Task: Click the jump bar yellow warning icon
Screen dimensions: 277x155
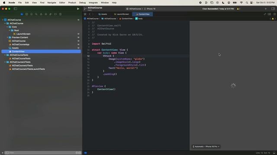Action: (273, 19)
